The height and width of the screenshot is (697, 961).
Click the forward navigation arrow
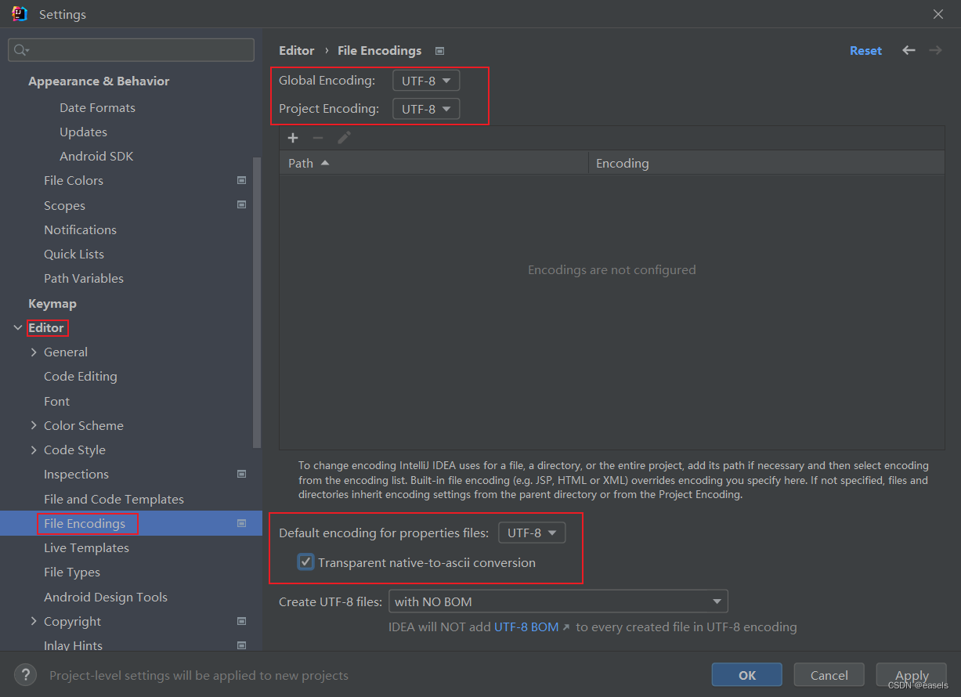click(935, 50)
